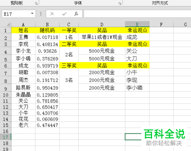The height and width of the screenshot is (151, 191).
Task: Click the name cell 周杰
Action: tap(23, 80)
